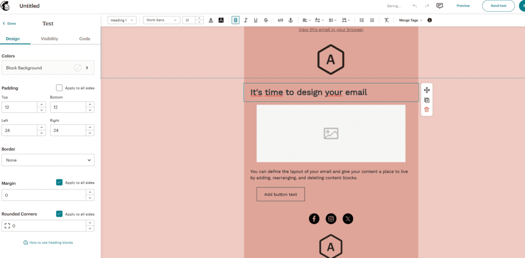Apply strikethrough formatting
Image resolution: width=525 pixels, height=258 pixels.
pyautogui.click(x=266, y=20)
